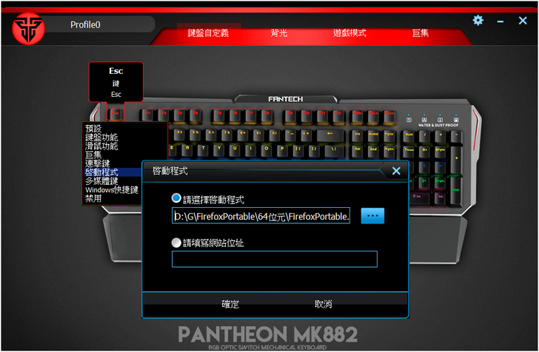The width and height of the screenshot is (539, 352).
Task: Choose 巨集 in the key menu
Action: pos(93,155)
